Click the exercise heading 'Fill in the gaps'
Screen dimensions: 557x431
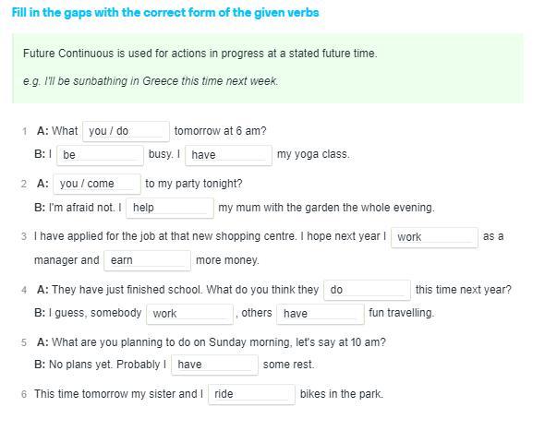click(165, 13)
